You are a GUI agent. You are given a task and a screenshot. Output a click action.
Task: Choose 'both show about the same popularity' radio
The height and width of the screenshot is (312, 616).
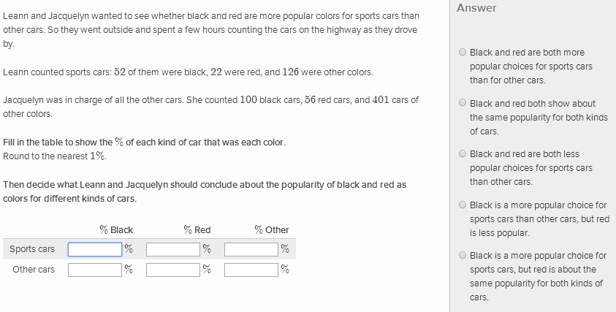point(463,104)
